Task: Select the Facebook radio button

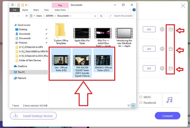Action: pyautogui.click(x=141, y=103)
